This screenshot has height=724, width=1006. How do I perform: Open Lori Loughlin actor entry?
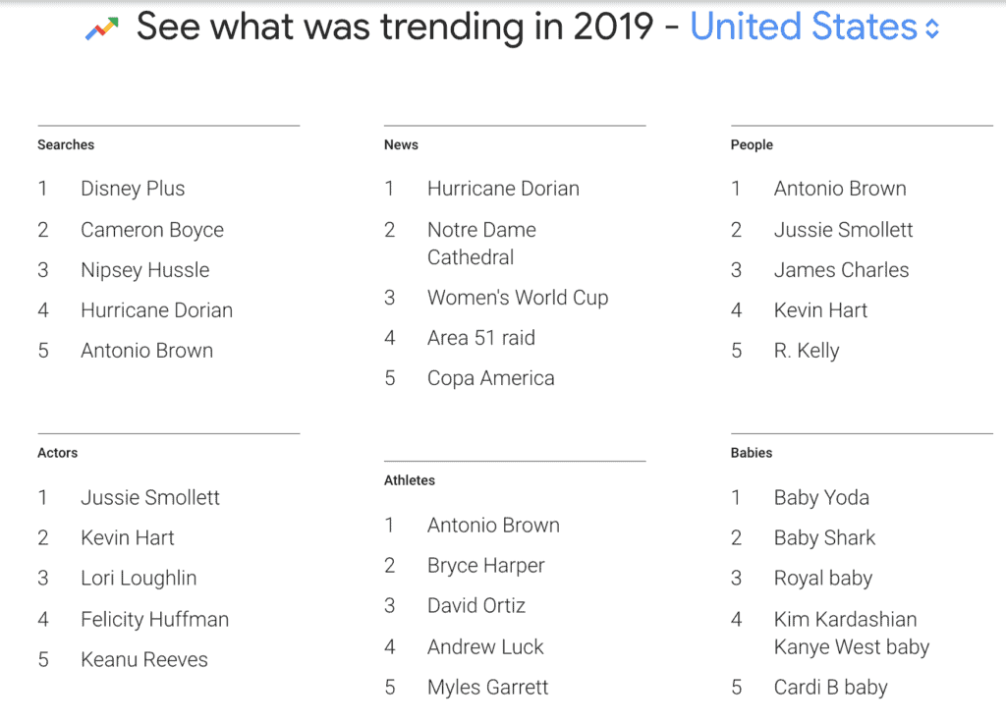pyautogui.click(x=139, y=579)
